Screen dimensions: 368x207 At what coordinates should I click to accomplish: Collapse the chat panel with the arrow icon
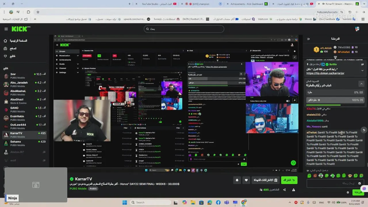click(308, 39)
